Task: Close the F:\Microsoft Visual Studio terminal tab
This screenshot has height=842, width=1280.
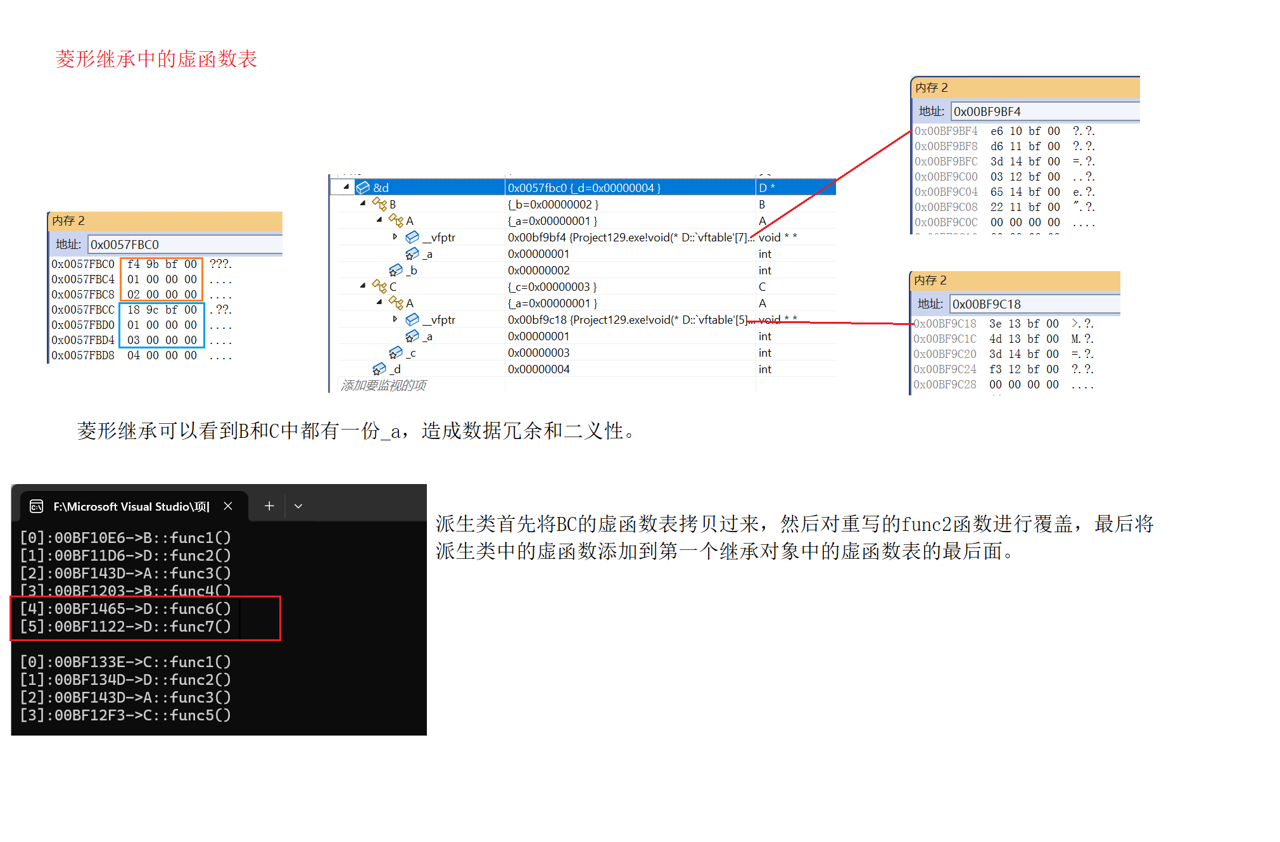Action: click(228, 506)
